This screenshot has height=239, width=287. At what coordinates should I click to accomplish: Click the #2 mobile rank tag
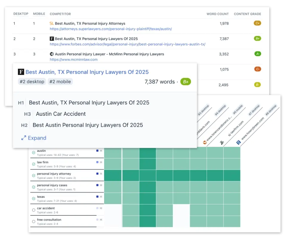60,82
